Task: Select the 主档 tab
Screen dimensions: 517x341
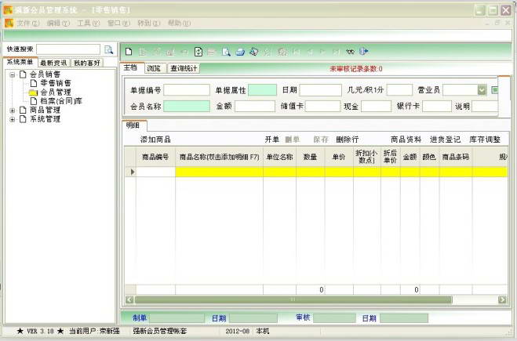Action: pyautogui.click(x=131, y=67)
